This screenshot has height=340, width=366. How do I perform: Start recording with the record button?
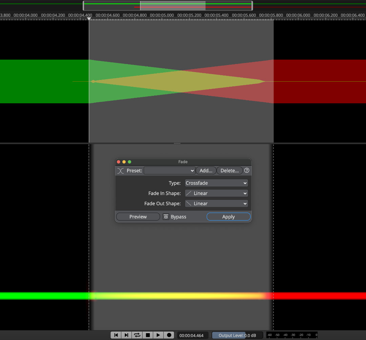(x=169, y=335)
